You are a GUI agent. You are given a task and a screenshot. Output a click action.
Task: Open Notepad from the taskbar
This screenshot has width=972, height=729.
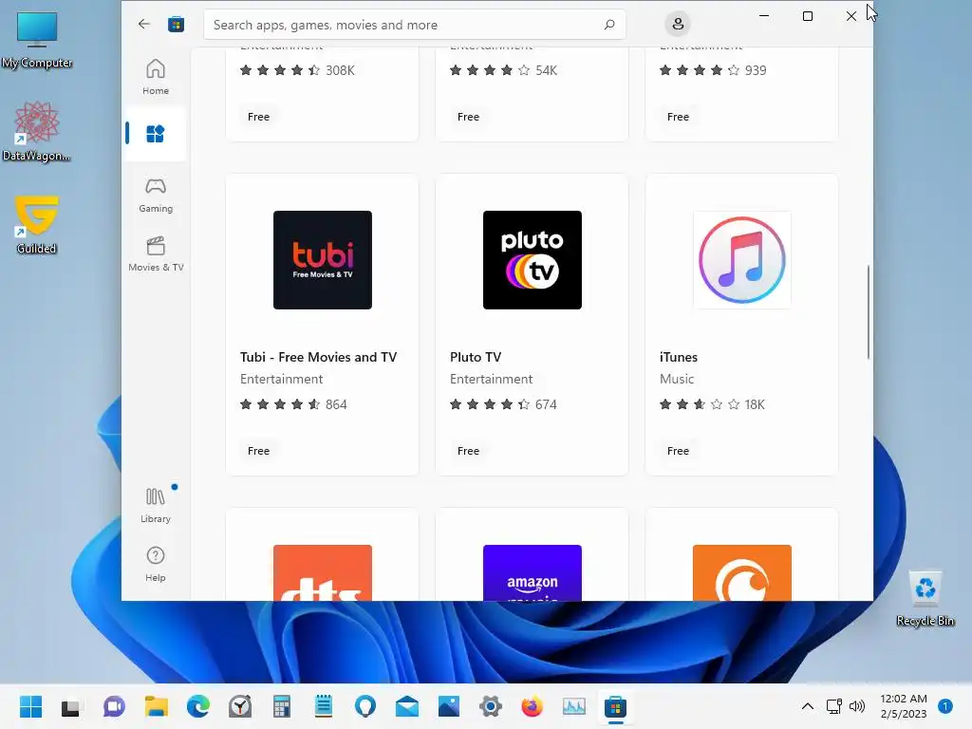(324, 706)
